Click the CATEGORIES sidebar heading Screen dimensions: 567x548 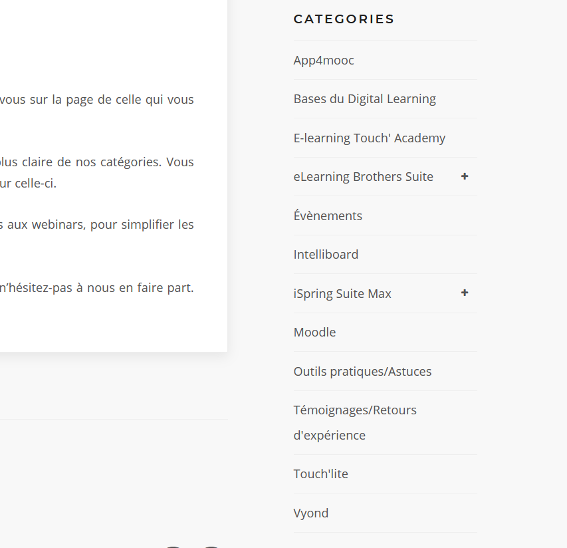click(344, 19)
